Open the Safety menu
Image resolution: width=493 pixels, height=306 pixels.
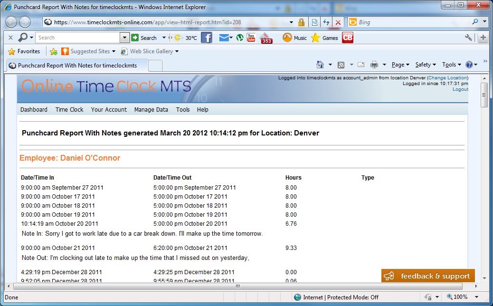click(426, 65)
